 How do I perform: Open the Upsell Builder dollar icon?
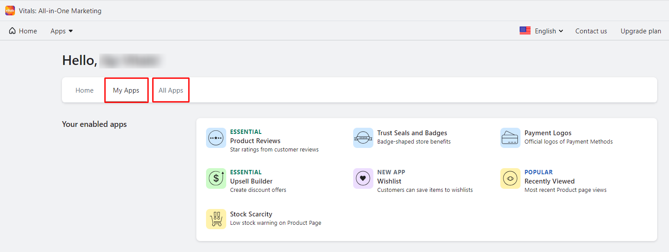[x=216, y=178]
